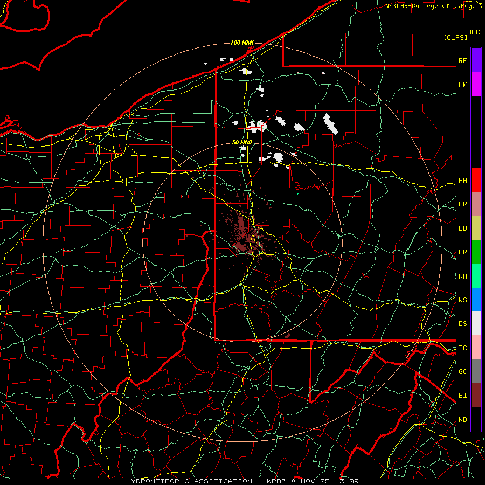Click the 50 NMI range ring label
The height and width of the screenshot is (485, 485).
242,143
